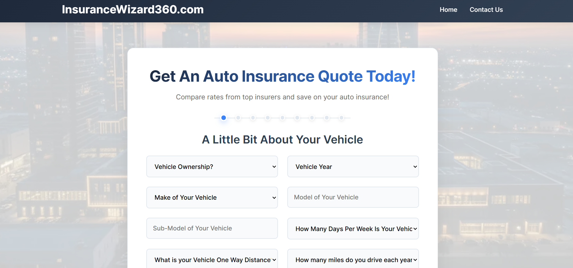Image resolution: width=573 pixels, height=268 pixels.
Task: Click the InsuranceWizard360.com site logo
Action: [x=133, y=10]
